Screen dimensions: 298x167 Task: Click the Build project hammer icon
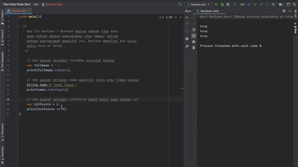[x=180, y=4]
